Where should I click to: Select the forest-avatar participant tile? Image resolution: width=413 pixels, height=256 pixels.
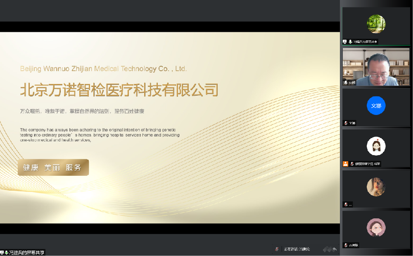pyautogui.click(x=376, y=26)
